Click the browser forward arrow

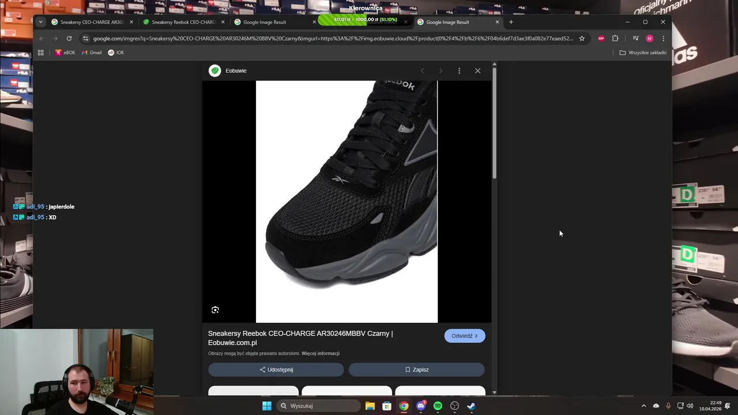tap(55, 38)
